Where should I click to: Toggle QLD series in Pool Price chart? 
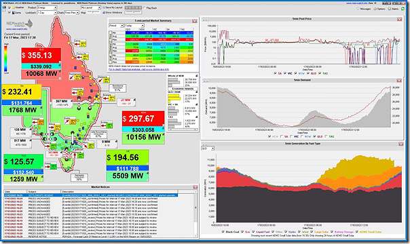click(307, 74)
